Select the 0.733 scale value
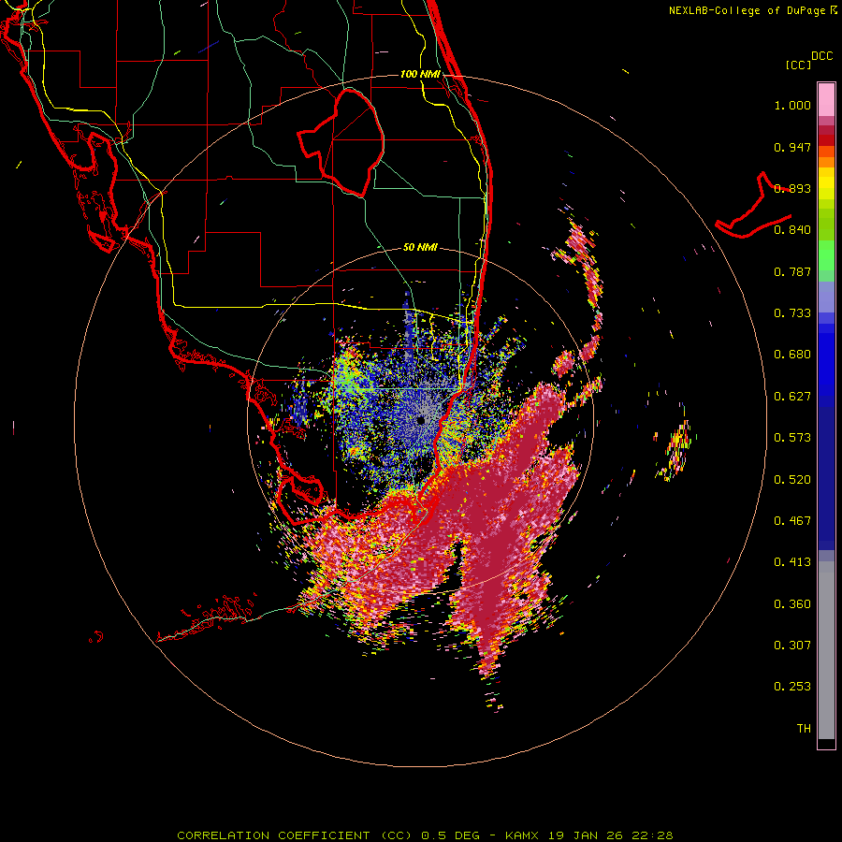Image resolution: width=842 pixels, height=842 pixels. tap(792, 313)
